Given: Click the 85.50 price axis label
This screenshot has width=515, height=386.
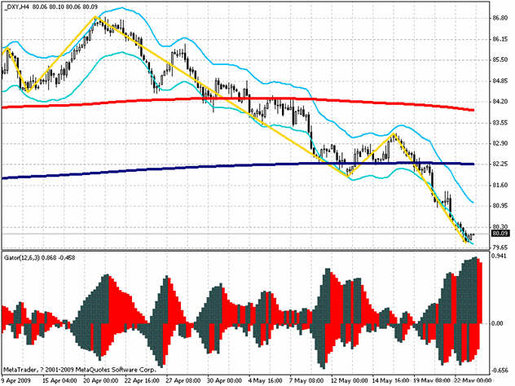Looking at the screenshot, I should pos(500,59).
